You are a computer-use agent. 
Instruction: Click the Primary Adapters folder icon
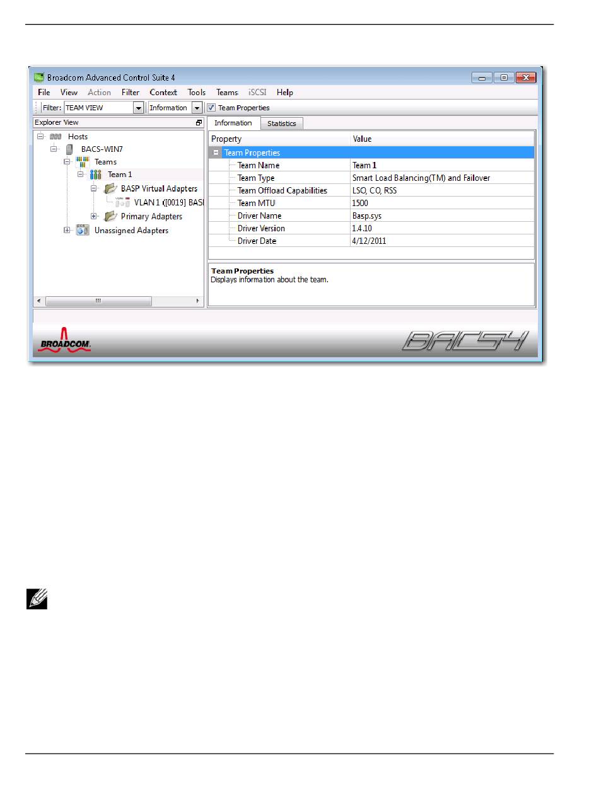110,216
